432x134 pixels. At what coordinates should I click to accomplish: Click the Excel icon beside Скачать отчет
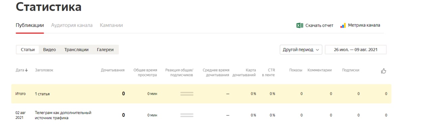300,25
